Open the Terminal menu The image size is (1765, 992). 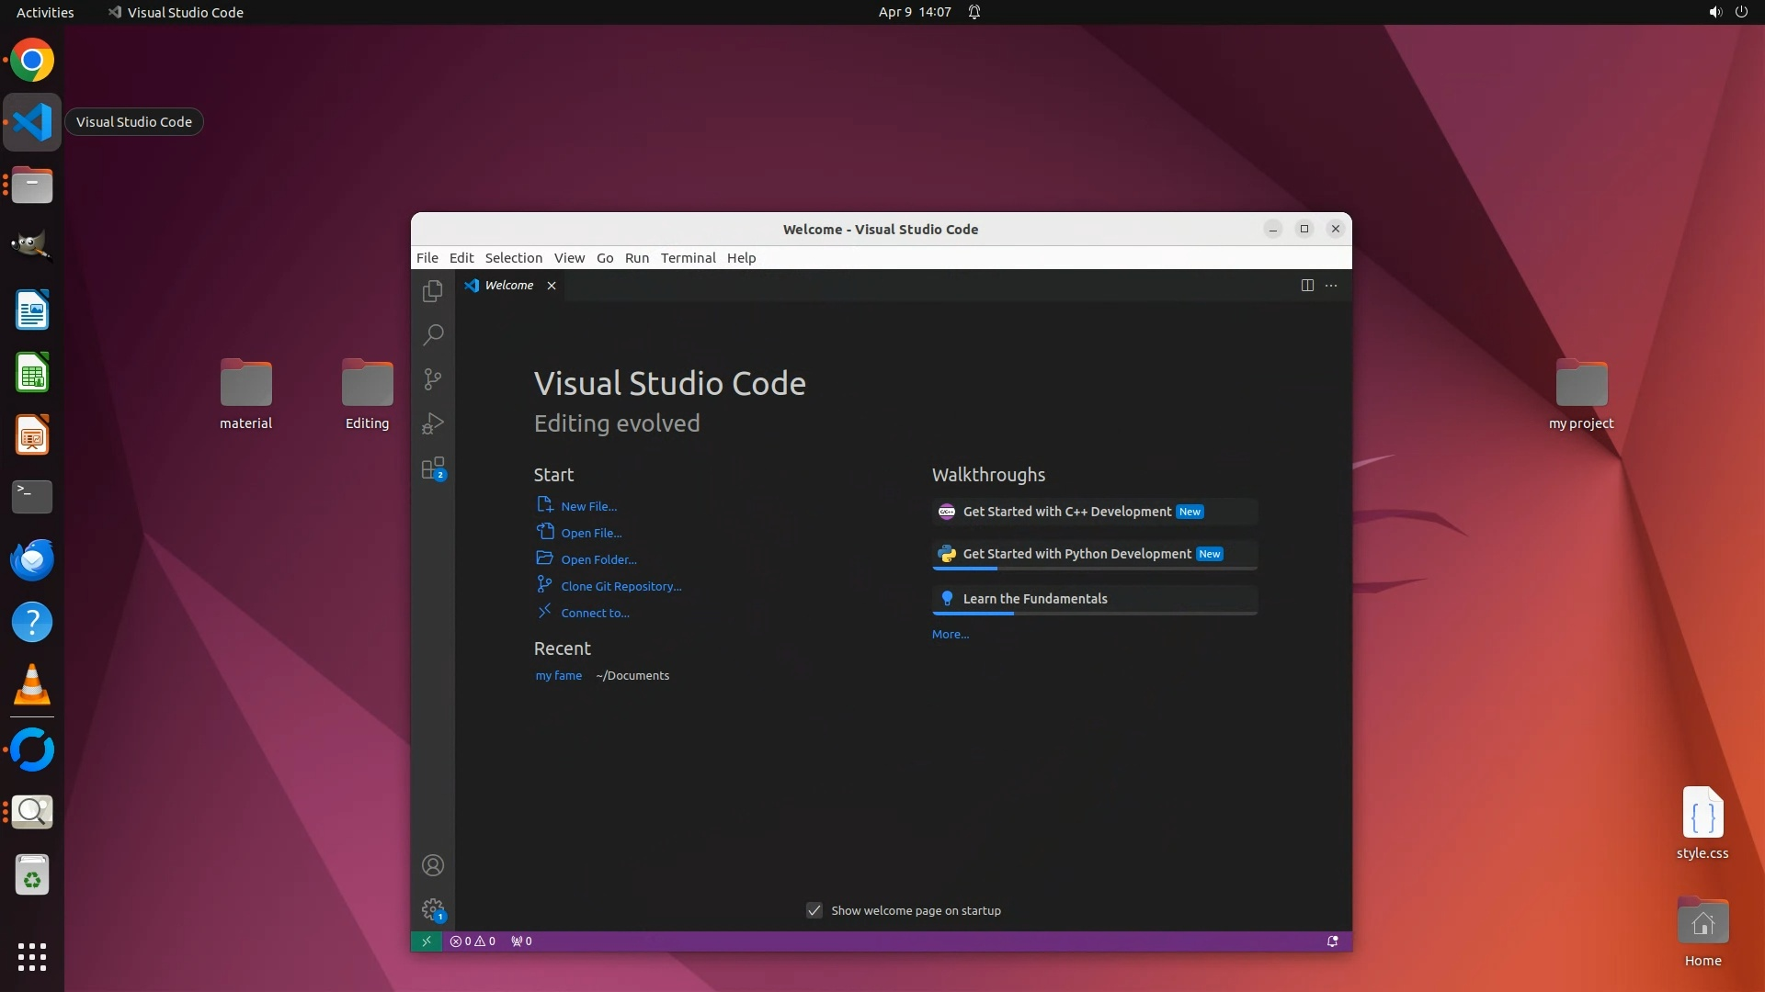tap(688, 258)
